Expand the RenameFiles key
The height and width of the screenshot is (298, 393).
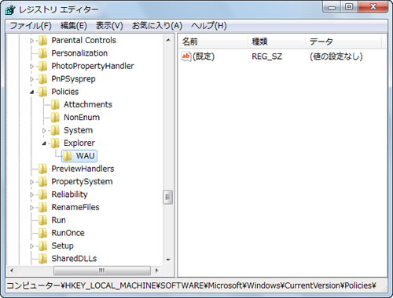point(32,208)
